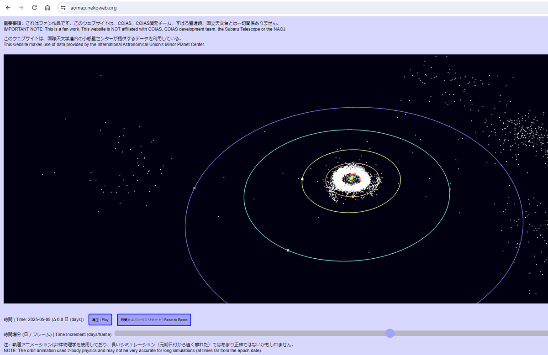The width and height of the screenshot is (548, 355).
Task: Reload the orbit map page
Action: [x=34, y=7]
